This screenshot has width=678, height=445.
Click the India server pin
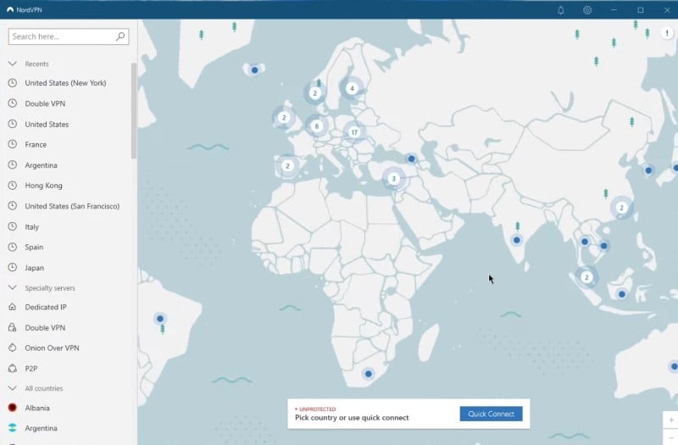(516, 240)
